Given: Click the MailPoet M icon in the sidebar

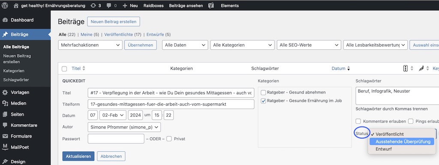Looking at the screenshot, I should (x=5, y=147).
